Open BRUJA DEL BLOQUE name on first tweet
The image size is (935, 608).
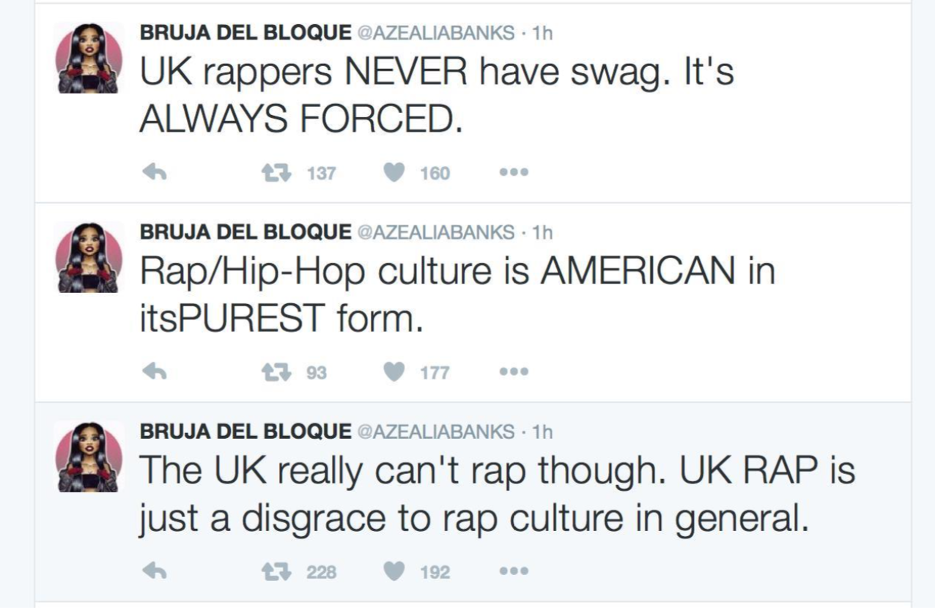(245, 32)
